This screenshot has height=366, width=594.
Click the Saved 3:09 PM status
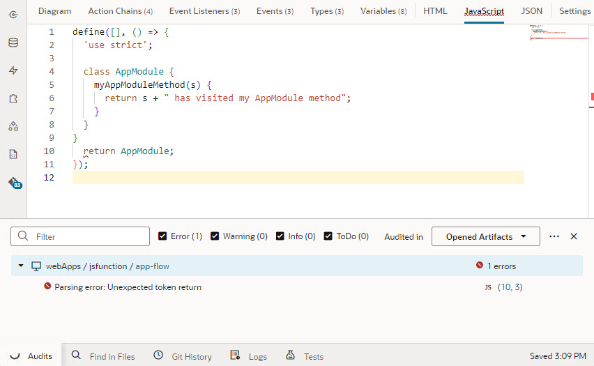click(558, 356)
